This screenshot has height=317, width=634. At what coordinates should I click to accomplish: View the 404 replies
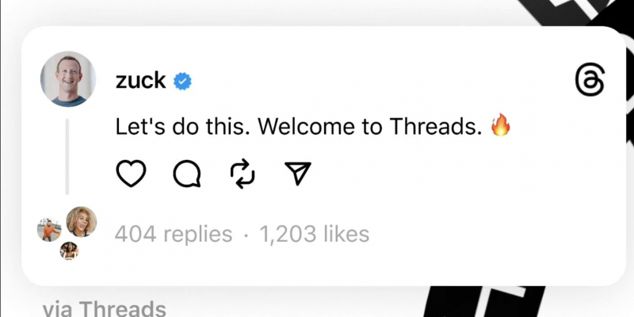[174, 234]
